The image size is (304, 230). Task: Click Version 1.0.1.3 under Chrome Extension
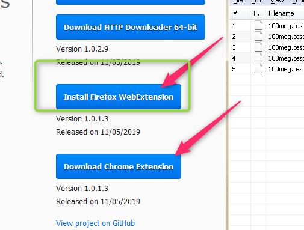tap(82, 189)
